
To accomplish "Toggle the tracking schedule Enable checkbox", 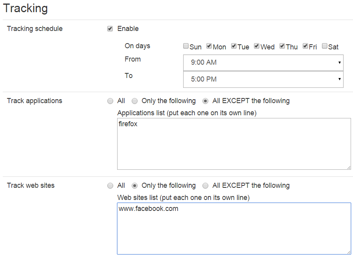I will (110, 29).
